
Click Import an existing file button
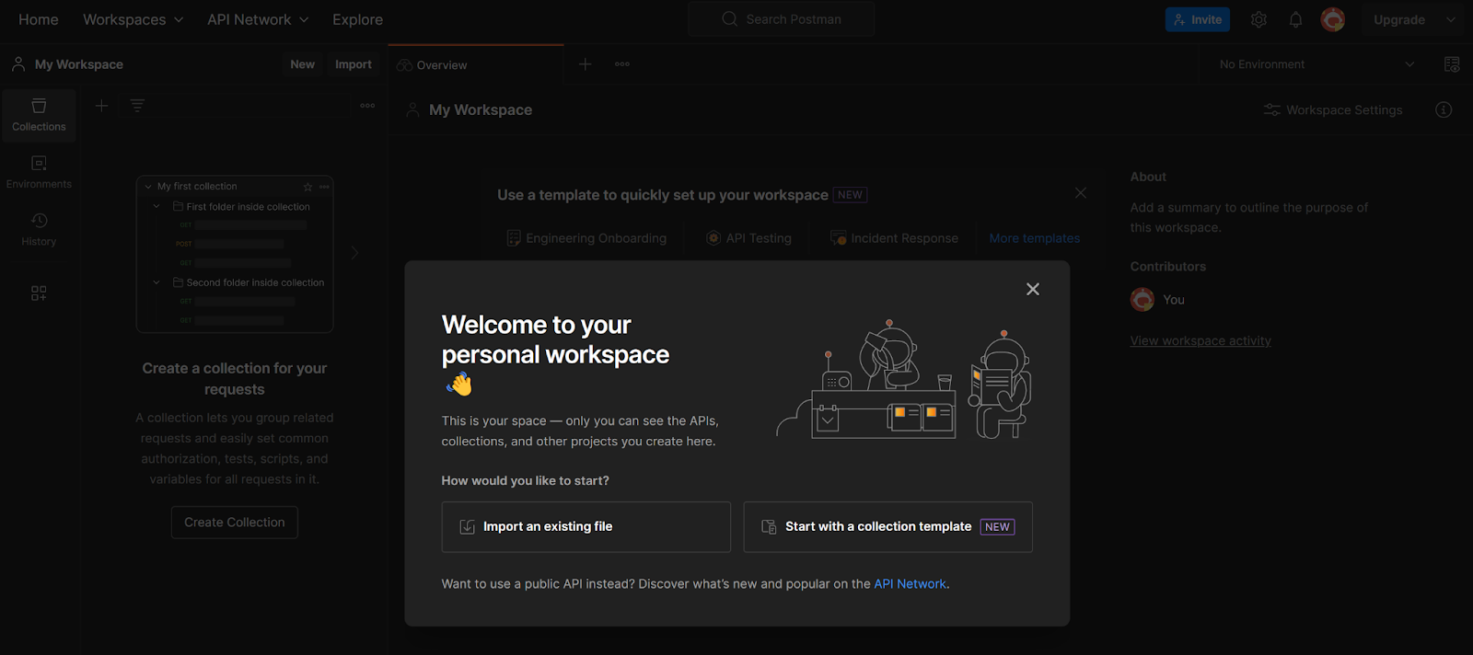586,527
